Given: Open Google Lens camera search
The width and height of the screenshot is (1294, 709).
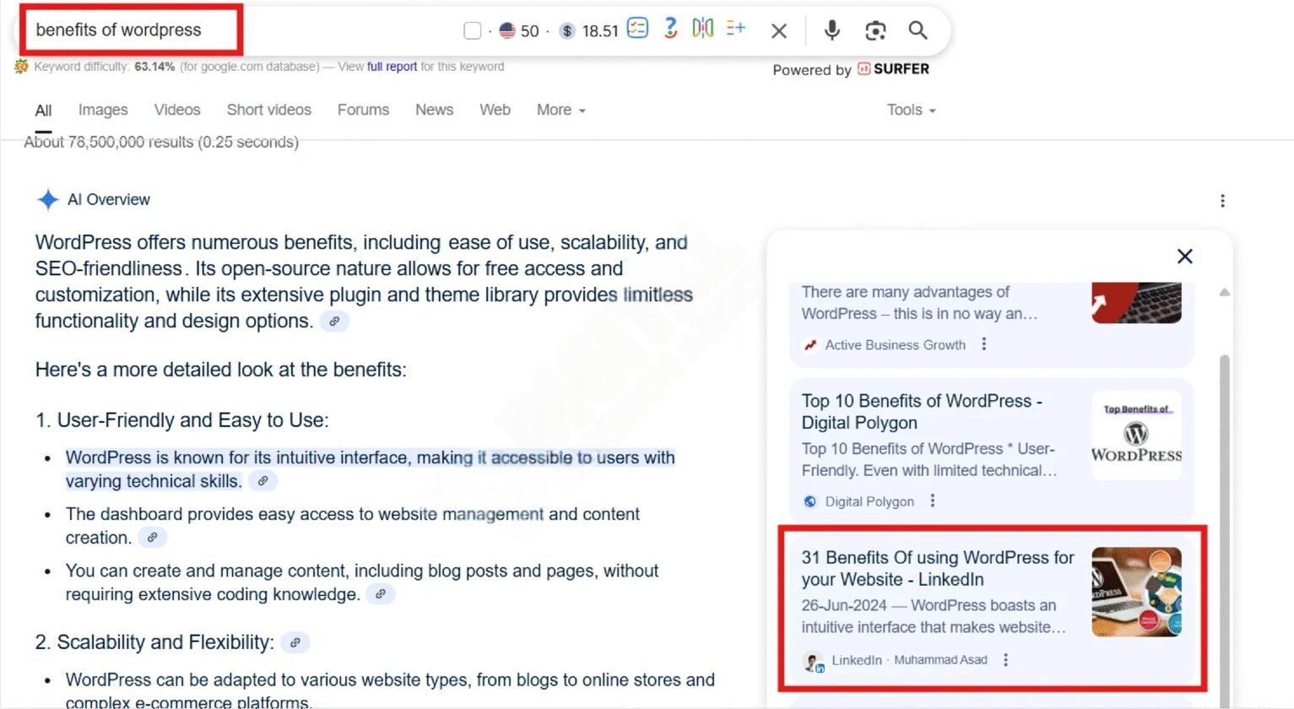Looking at the screenshot, I should click(875, 30).
